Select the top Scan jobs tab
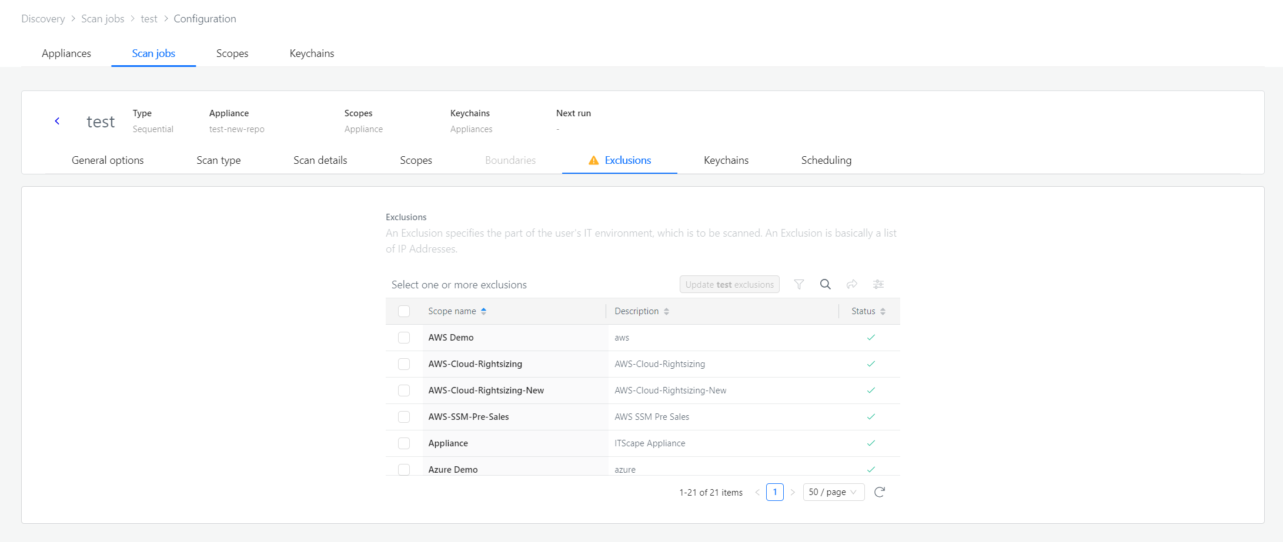Viewport: 1283px width, 542px height. point(153,53)
